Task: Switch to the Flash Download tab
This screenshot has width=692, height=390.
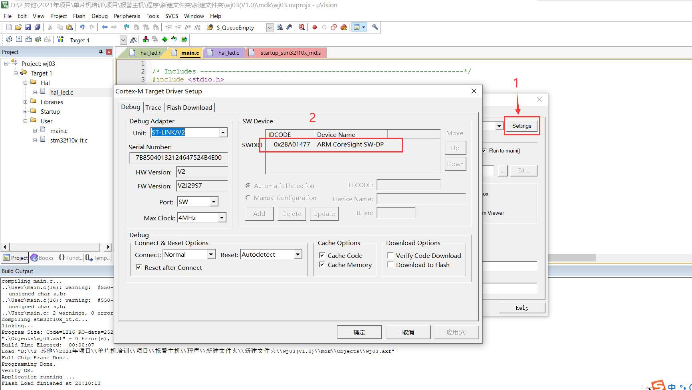Action: pos(190,107)
